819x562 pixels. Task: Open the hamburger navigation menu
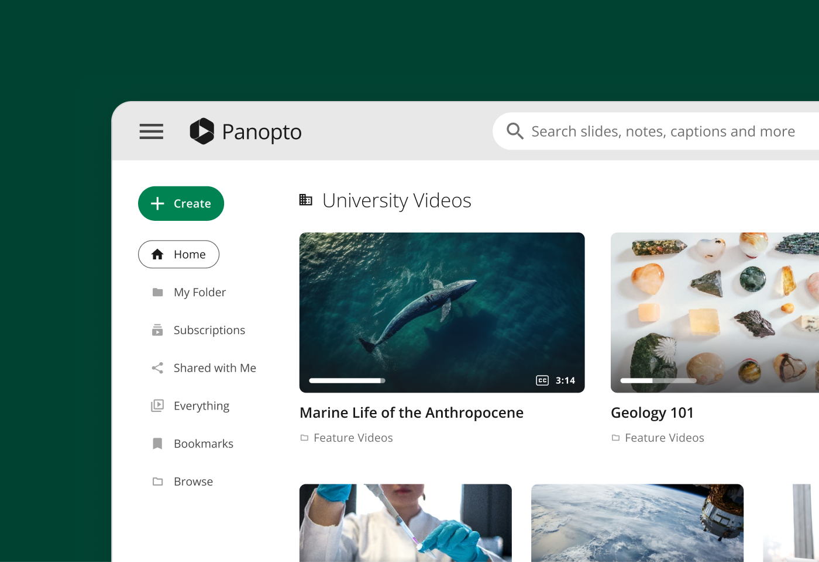coord(151,131)
